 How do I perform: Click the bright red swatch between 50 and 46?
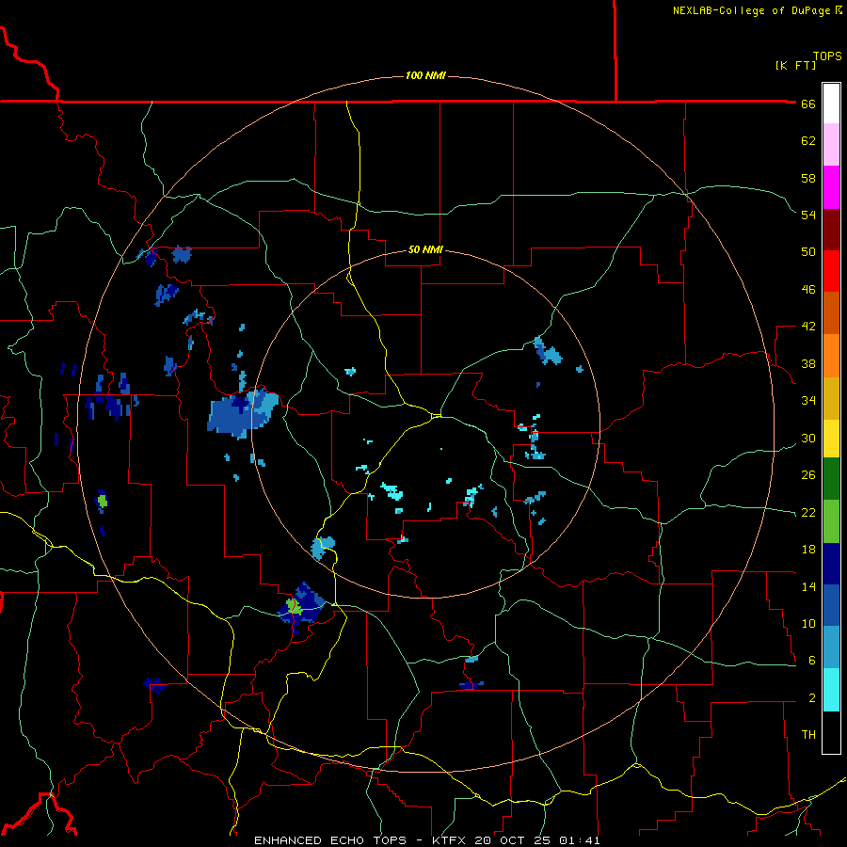(x=831, y=271)
